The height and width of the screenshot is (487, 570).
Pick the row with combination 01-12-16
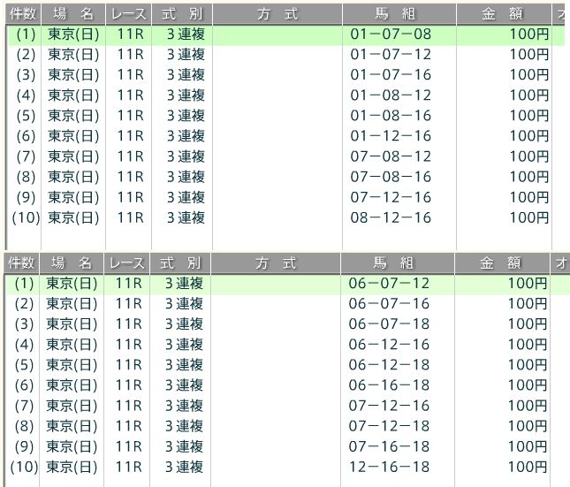tap(391, 136)
